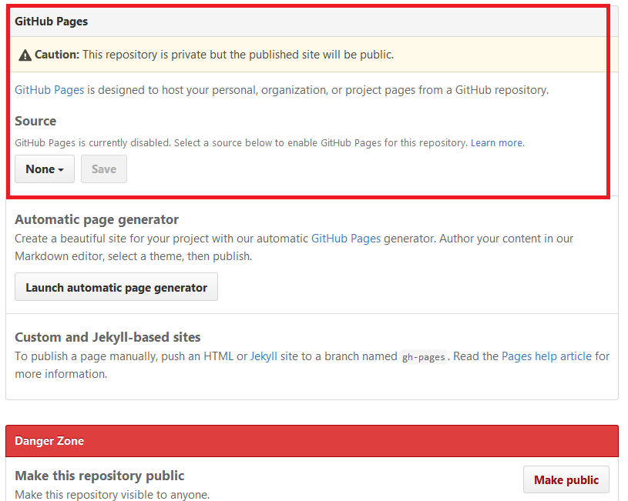Click the Make public button
This screenshot has height=501, width=628.
click(566, 479)
